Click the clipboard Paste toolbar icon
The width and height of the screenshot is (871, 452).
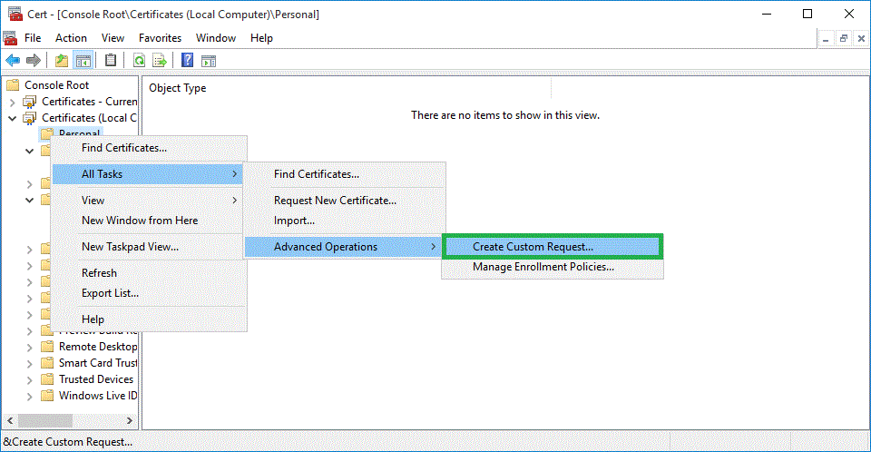click(x=111, y=61)
